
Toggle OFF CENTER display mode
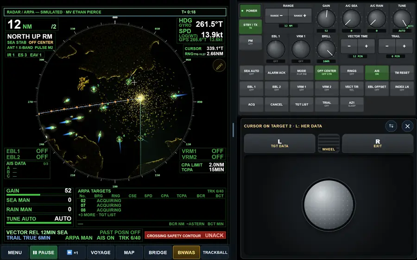click(327, 73)
